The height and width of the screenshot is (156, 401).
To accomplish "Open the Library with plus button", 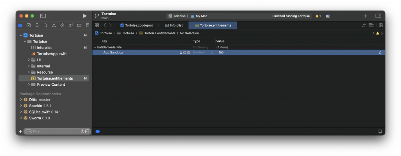I will tap(365, 16).
